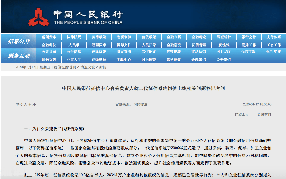
Task: Open 金融市场 navigation link
Action: [x=174, y=37]
